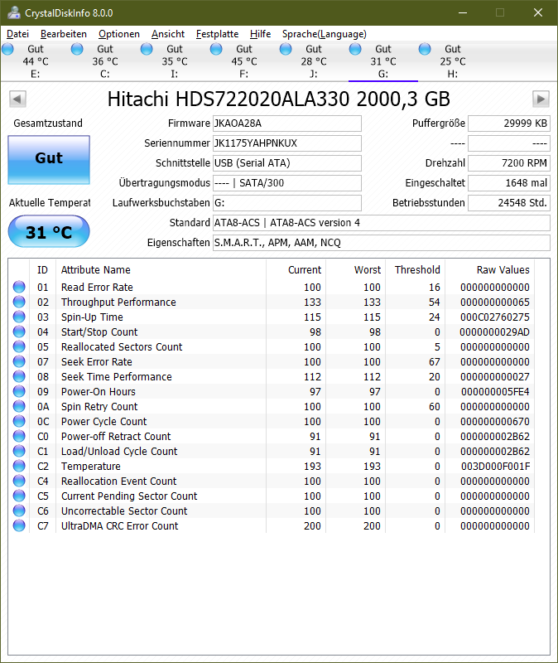Go to next disk with right arrow
Screen dimensions: 558x663
coord(541,99)
